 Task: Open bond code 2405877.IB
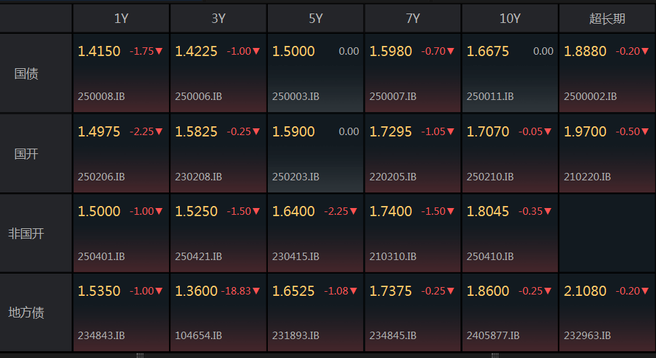coord(493,336)
